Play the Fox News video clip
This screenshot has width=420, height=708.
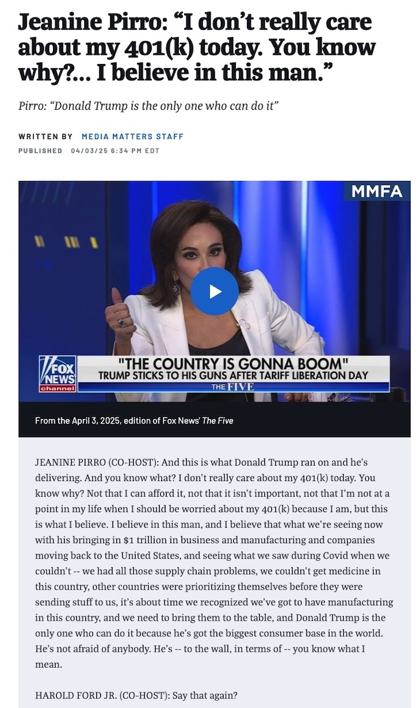215,291
